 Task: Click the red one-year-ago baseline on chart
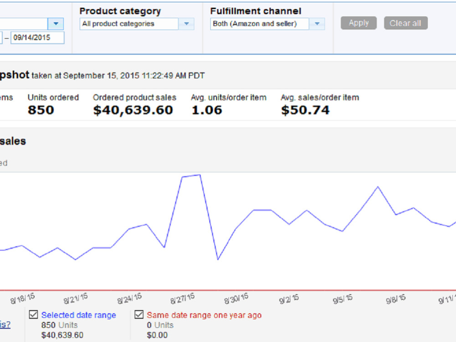(228, 290)
